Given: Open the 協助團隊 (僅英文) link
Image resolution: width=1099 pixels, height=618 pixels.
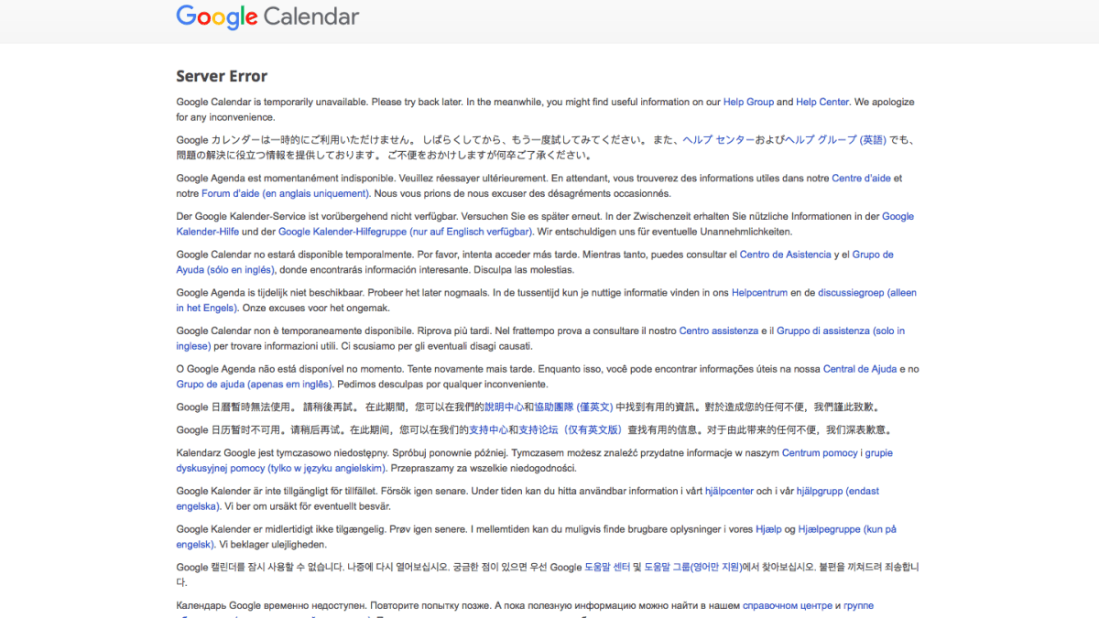Looking at the screenshot, I should point(573,407).
